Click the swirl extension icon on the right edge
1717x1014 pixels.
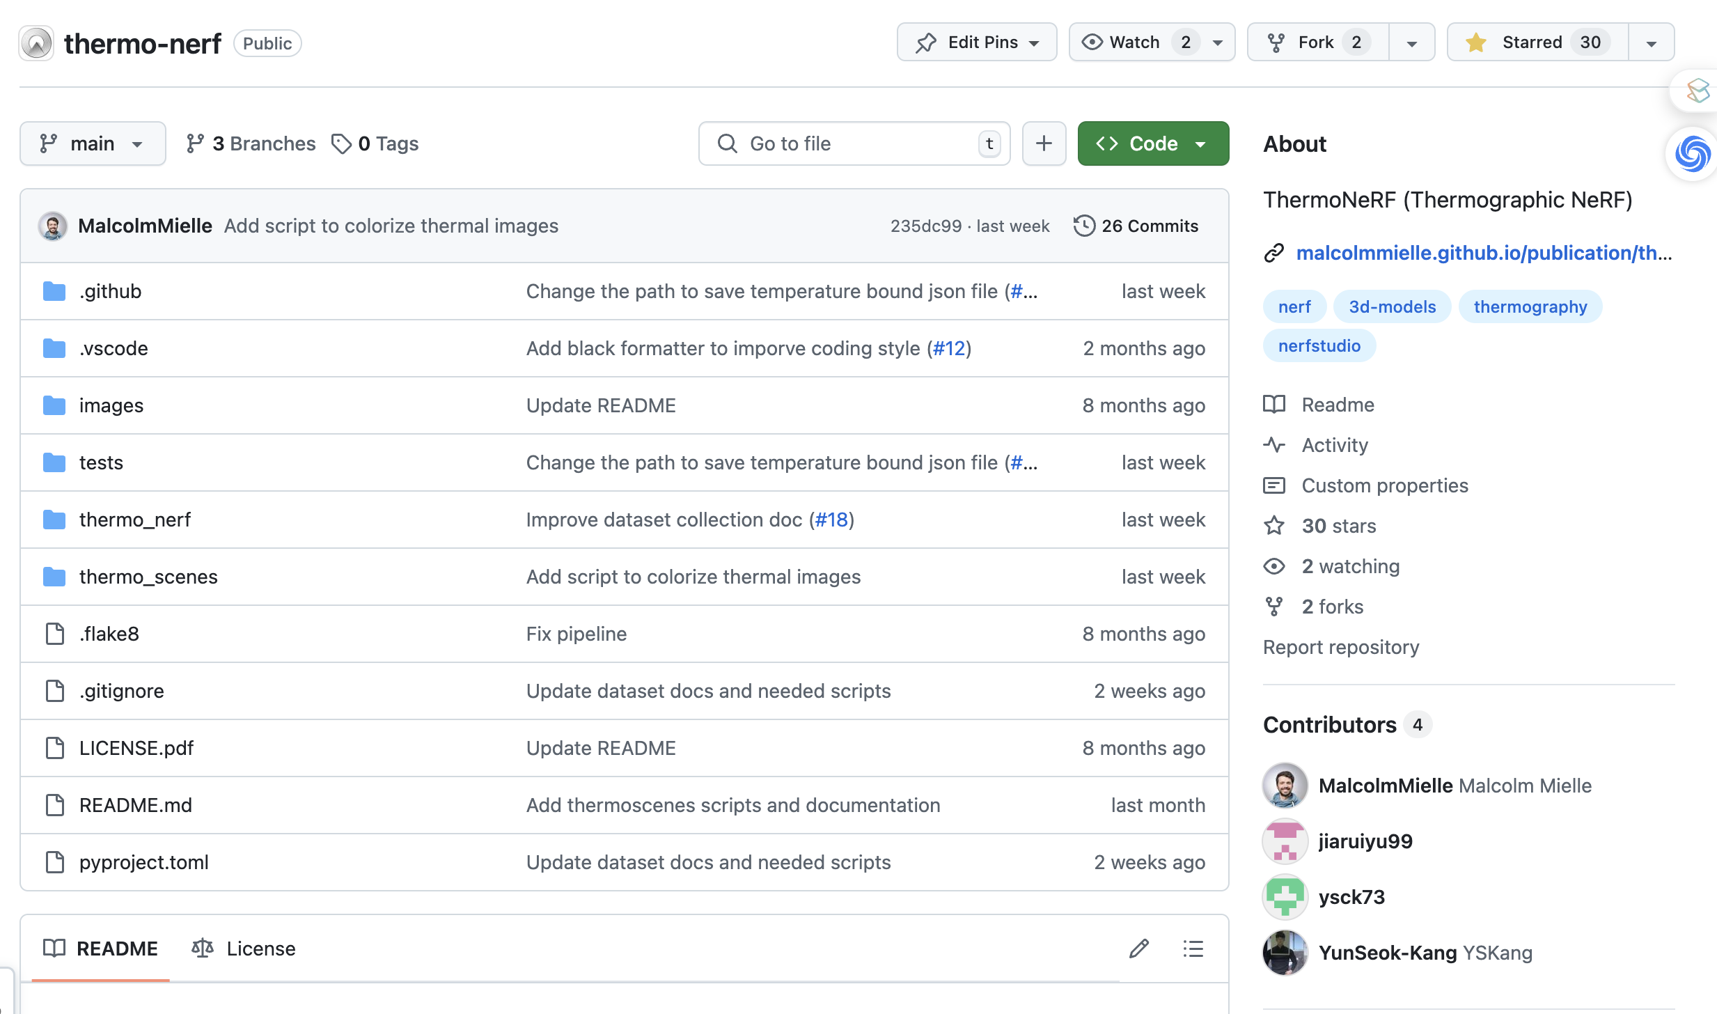(1693, 154)
